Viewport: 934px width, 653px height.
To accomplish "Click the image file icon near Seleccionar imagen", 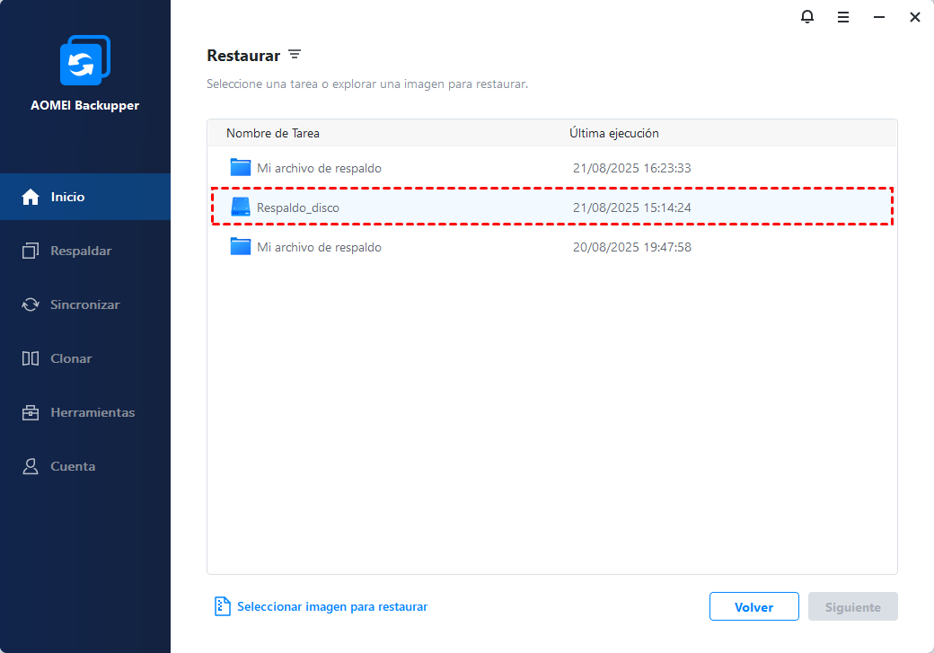I will pos(222,606).
